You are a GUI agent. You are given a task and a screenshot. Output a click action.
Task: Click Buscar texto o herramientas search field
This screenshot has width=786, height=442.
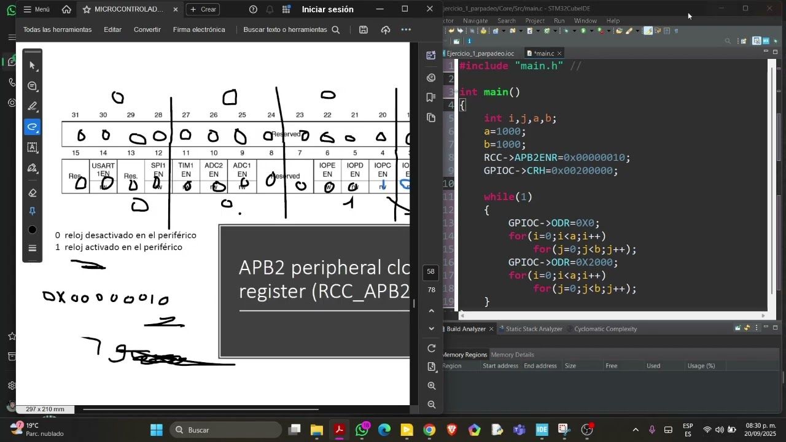(291, 29)
